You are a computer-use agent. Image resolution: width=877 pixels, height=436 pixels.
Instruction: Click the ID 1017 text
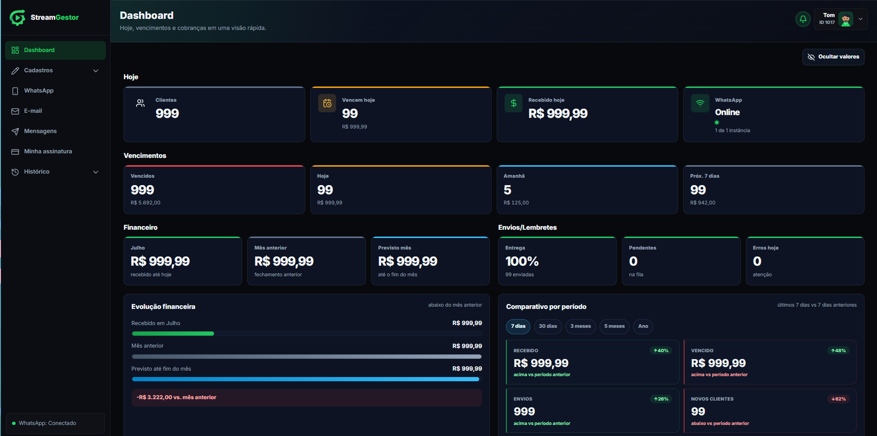[x=827, y=23]
